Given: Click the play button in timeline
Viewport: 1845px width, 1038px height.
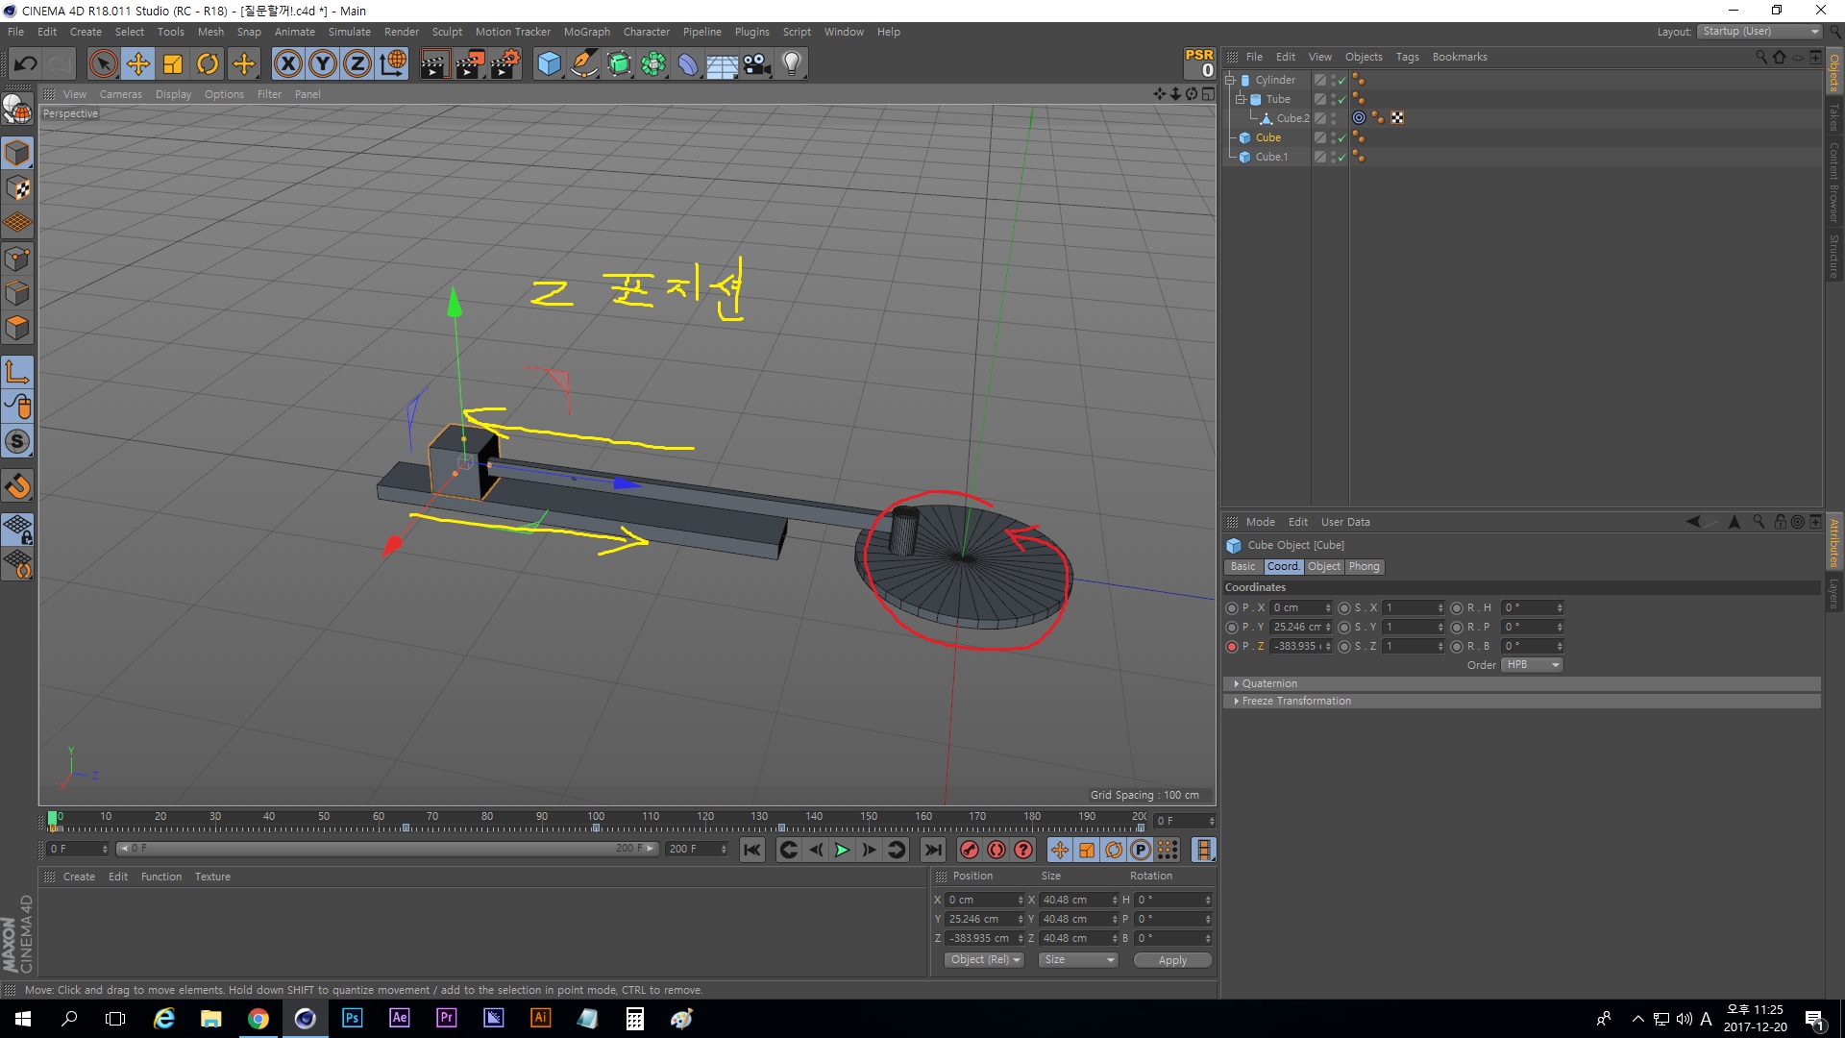Looking at the screenshot, I should pos(842,850).
